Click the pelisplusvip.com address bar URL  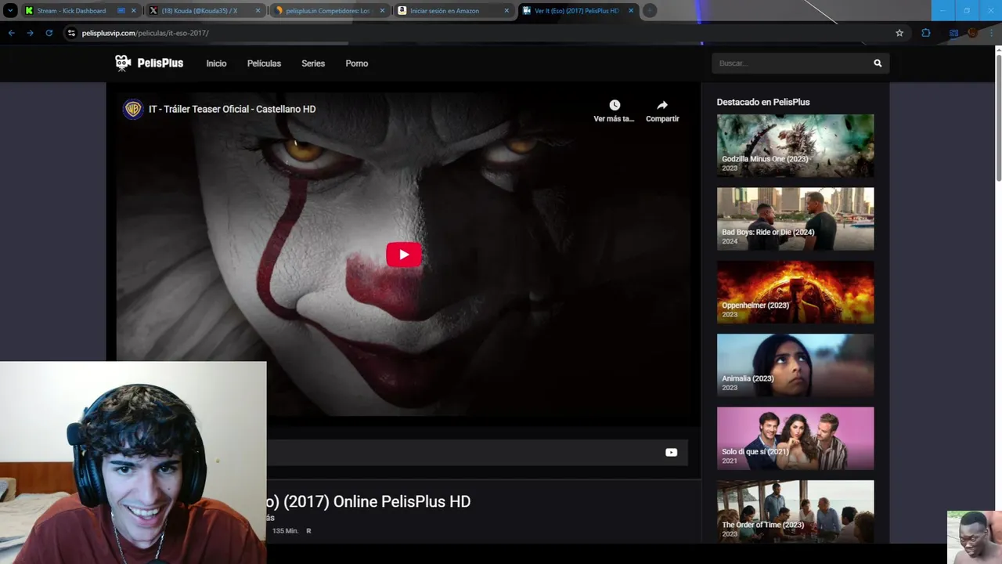coord(145,33)
